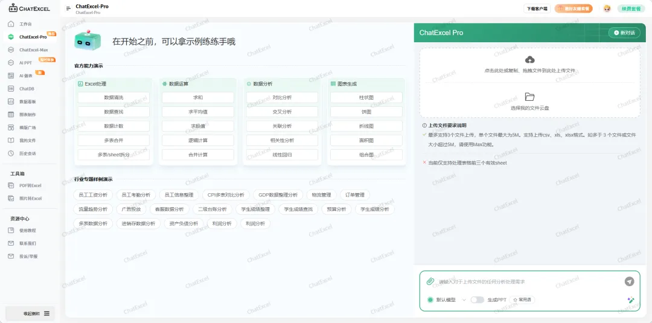Open 工作台 in the sidebar
The height and width of the screenshot is (323, 652).
(x=26, y=24)
